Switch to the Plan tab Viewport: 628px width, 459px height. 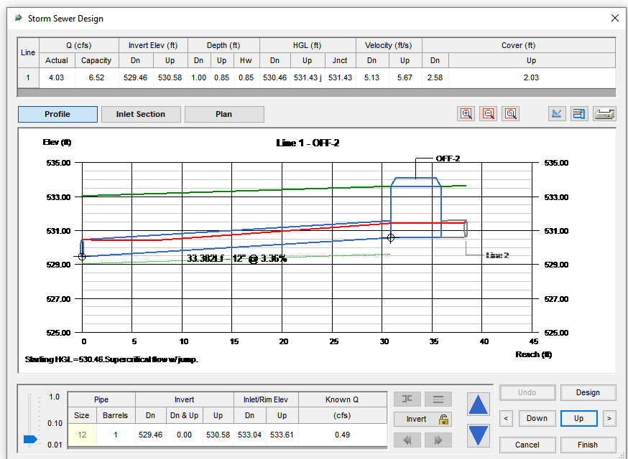[224, 114]
